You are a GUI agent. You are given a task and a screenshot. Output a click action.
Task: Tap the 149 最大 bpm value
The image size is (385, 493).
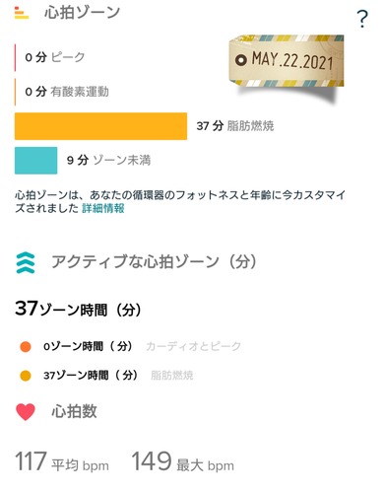click(183, 461)
